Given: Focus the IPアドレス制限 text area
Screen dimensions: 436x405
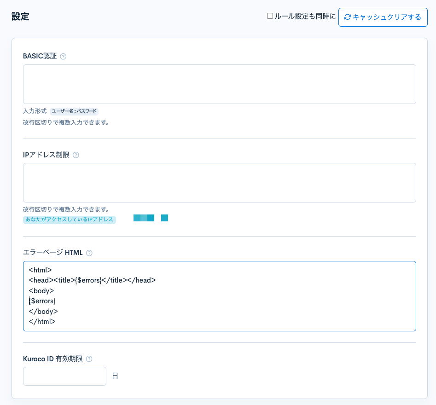Looking at the screenshot, I should point(220,183).
